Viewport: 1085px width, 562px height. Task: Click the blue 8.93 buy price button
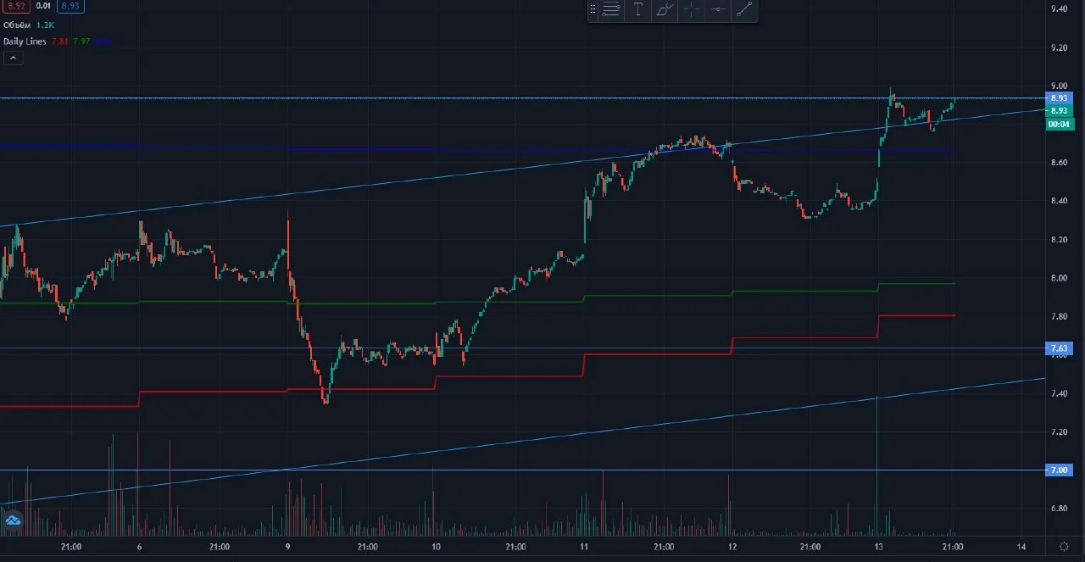[x=70, y=8]
